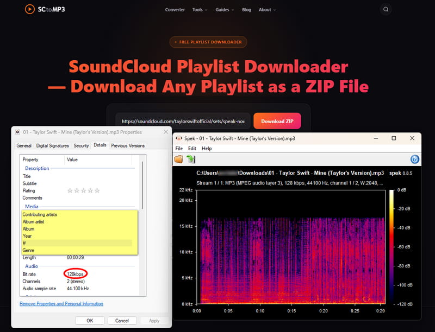This screenshot has width=435, height=332.
Task: Click the Download ZIP button
Action: click(277, 121)
